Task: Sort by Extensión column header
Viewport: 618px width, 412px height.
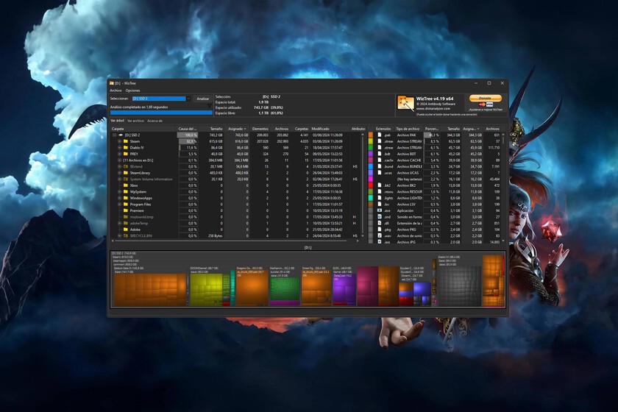Action: click(x=384, y=129)
